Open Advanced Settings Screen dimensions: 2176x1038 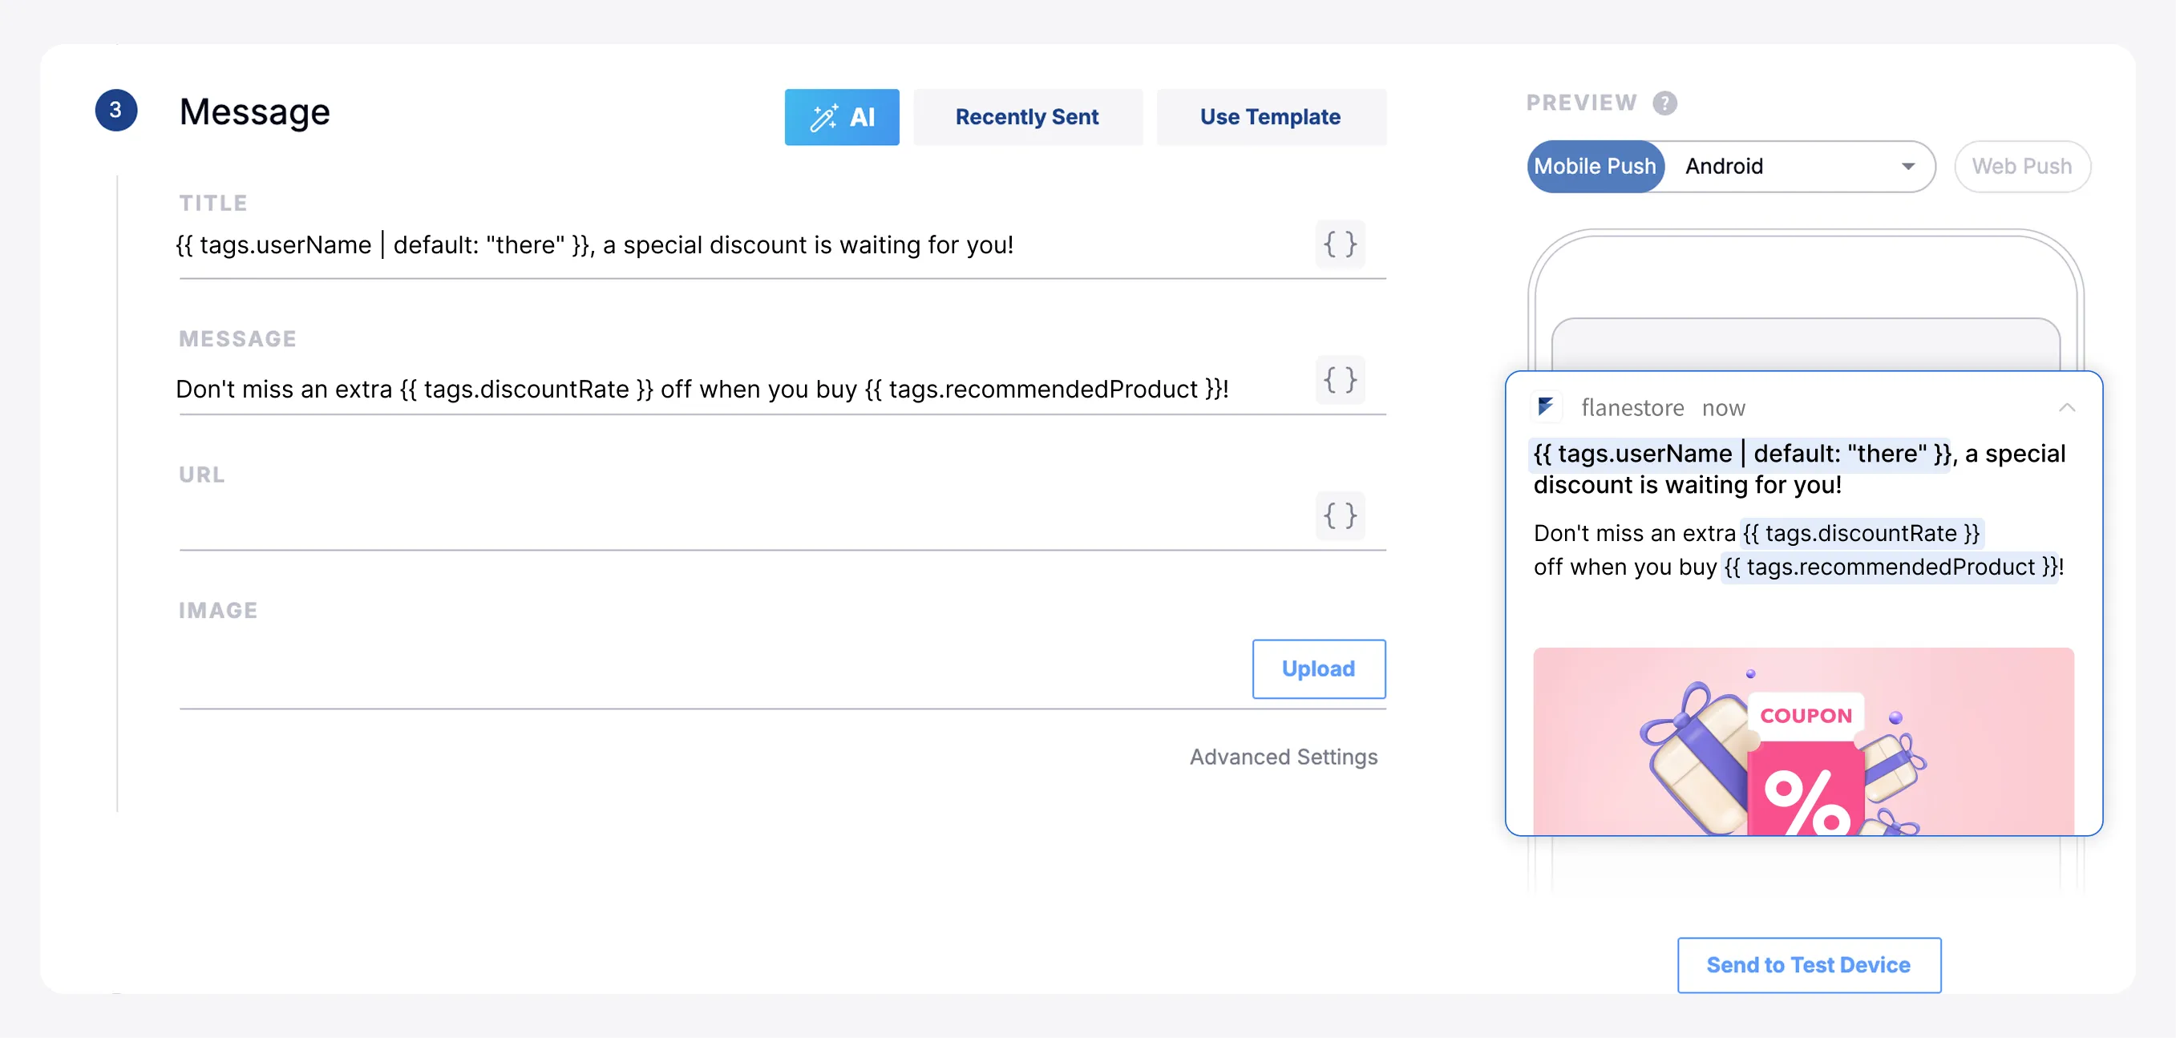[1283, 757]
